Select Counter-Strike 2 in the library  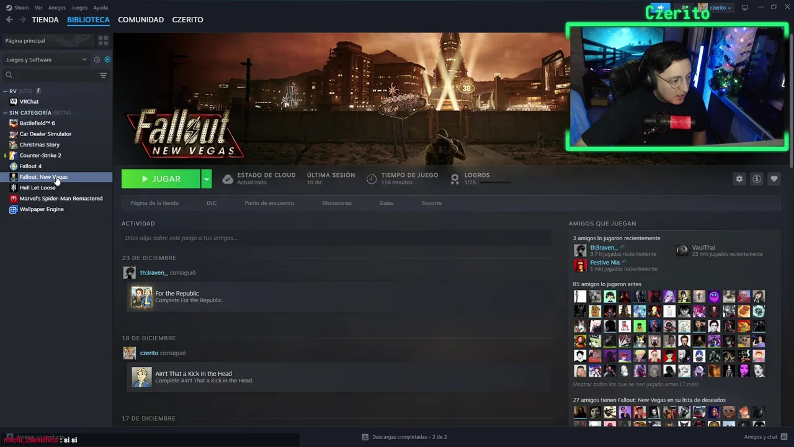40,155
